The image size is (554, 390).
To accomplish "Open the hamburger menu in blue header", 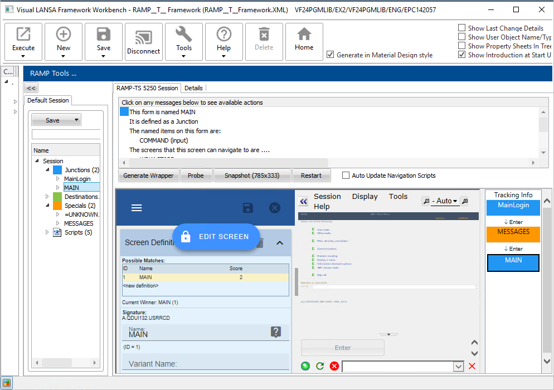I will (x=137, y=208).
